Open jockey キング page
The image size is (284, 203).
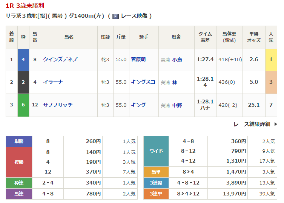pyautogui.click(x=138, y=105)
